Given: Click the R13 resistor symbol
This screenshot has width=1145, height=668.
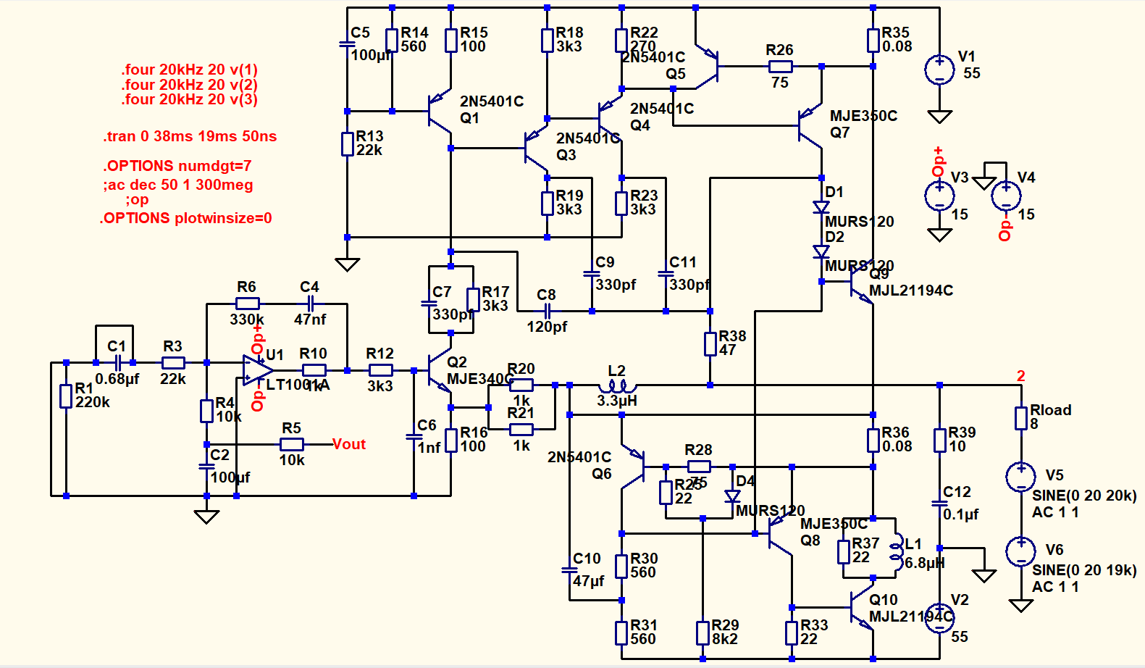Looking at the screenshot, I should 347,144.
